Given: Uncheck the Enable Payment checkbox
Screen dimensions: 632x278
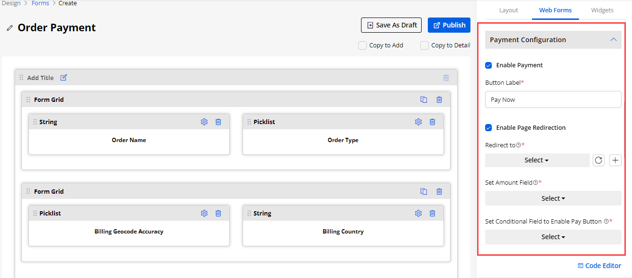Looking at the screenshot, I should [488, 65].
